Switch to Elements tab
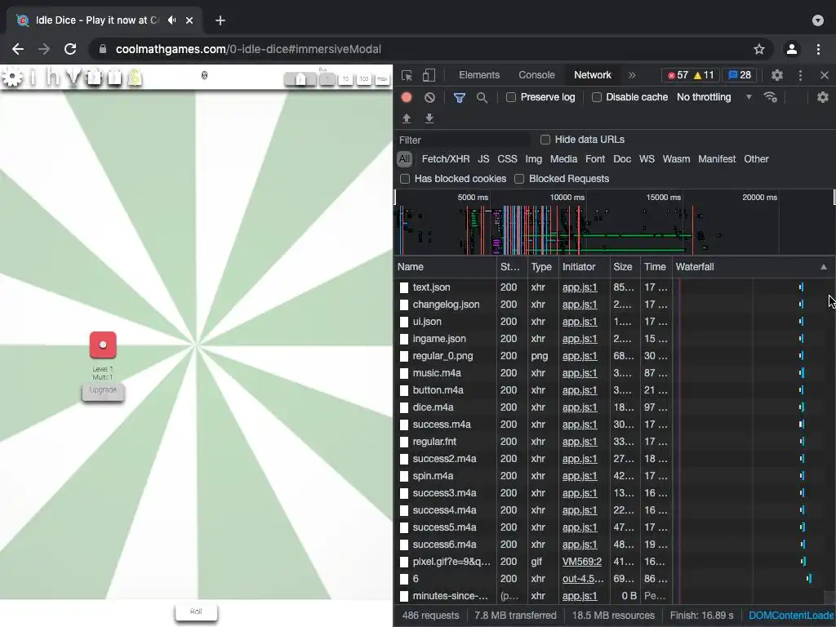Image resolution: width=836 pixels, height=627 pixels. (x=478, y=75)
